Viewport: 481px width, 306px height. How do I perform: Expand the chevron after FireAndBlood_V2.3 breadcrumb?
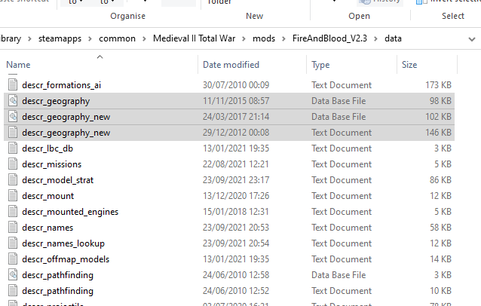point(375,39)
